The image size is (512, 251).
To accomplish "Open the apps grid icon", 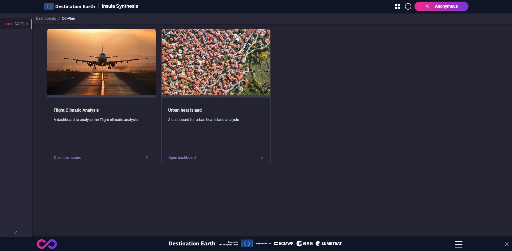I will pyautogui.click(x=397, y=6).
